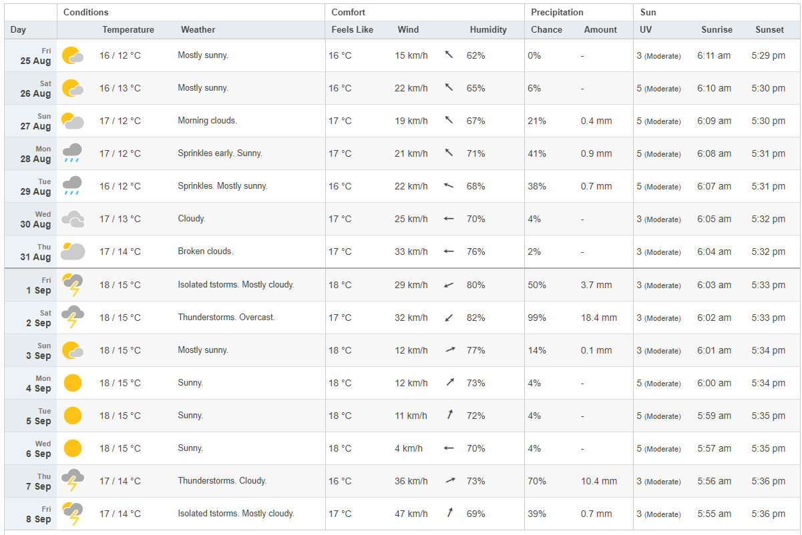The width and height of the screenshot is (802, 535).
Task: Click the cloudy icon for 30 Aug
Action: tap(73, 219)
